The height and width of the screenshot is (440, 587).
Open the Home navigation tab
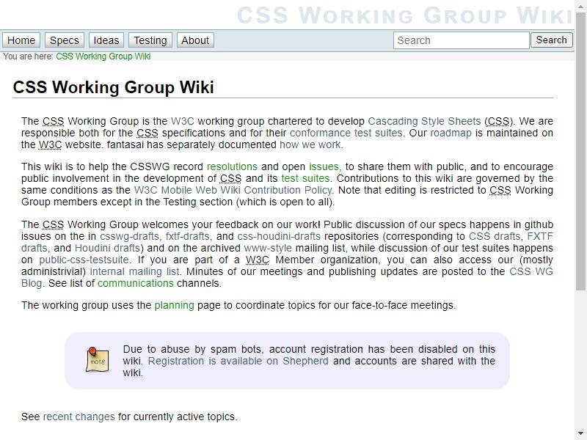click(x=21, y=40)
